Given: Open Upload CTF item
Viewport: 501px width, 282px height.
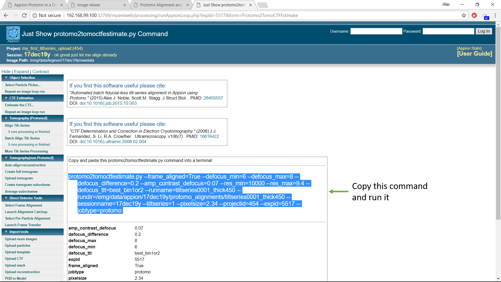Looking at the screenshot, I should click(14, 259).
